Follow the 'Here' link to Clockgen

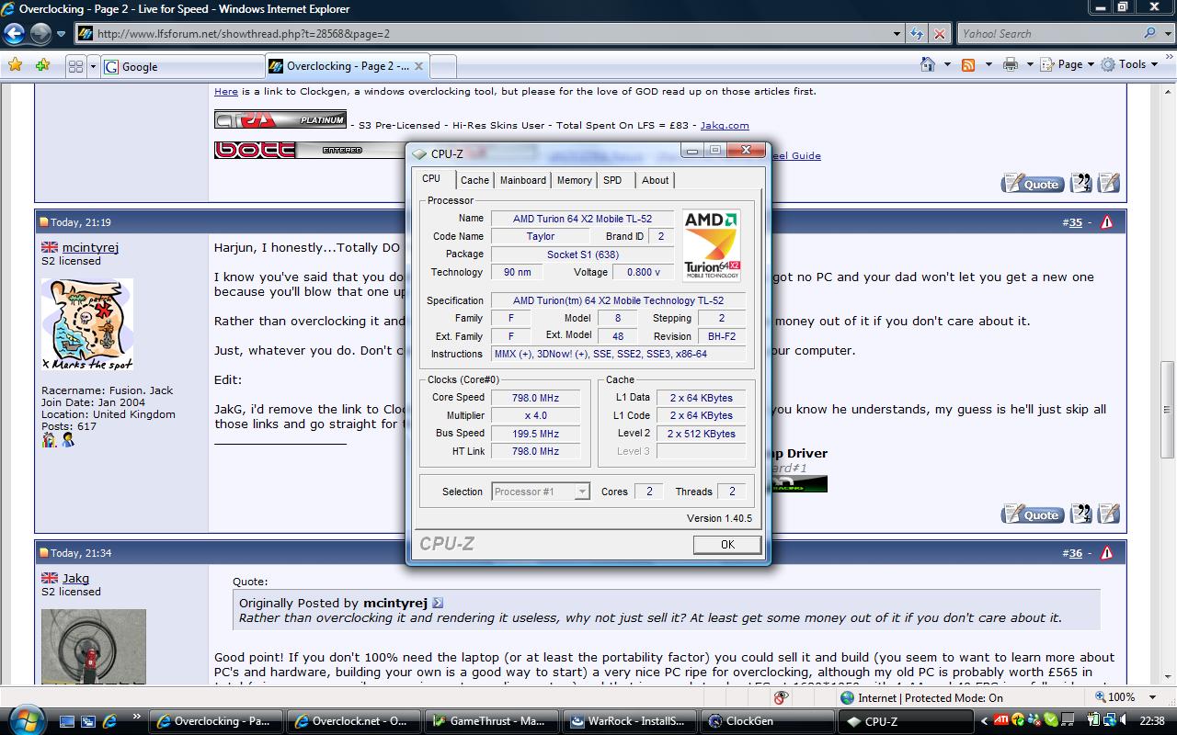[226, 91]
